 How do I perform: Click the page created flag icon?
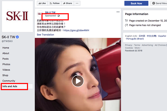pos(127,21)
